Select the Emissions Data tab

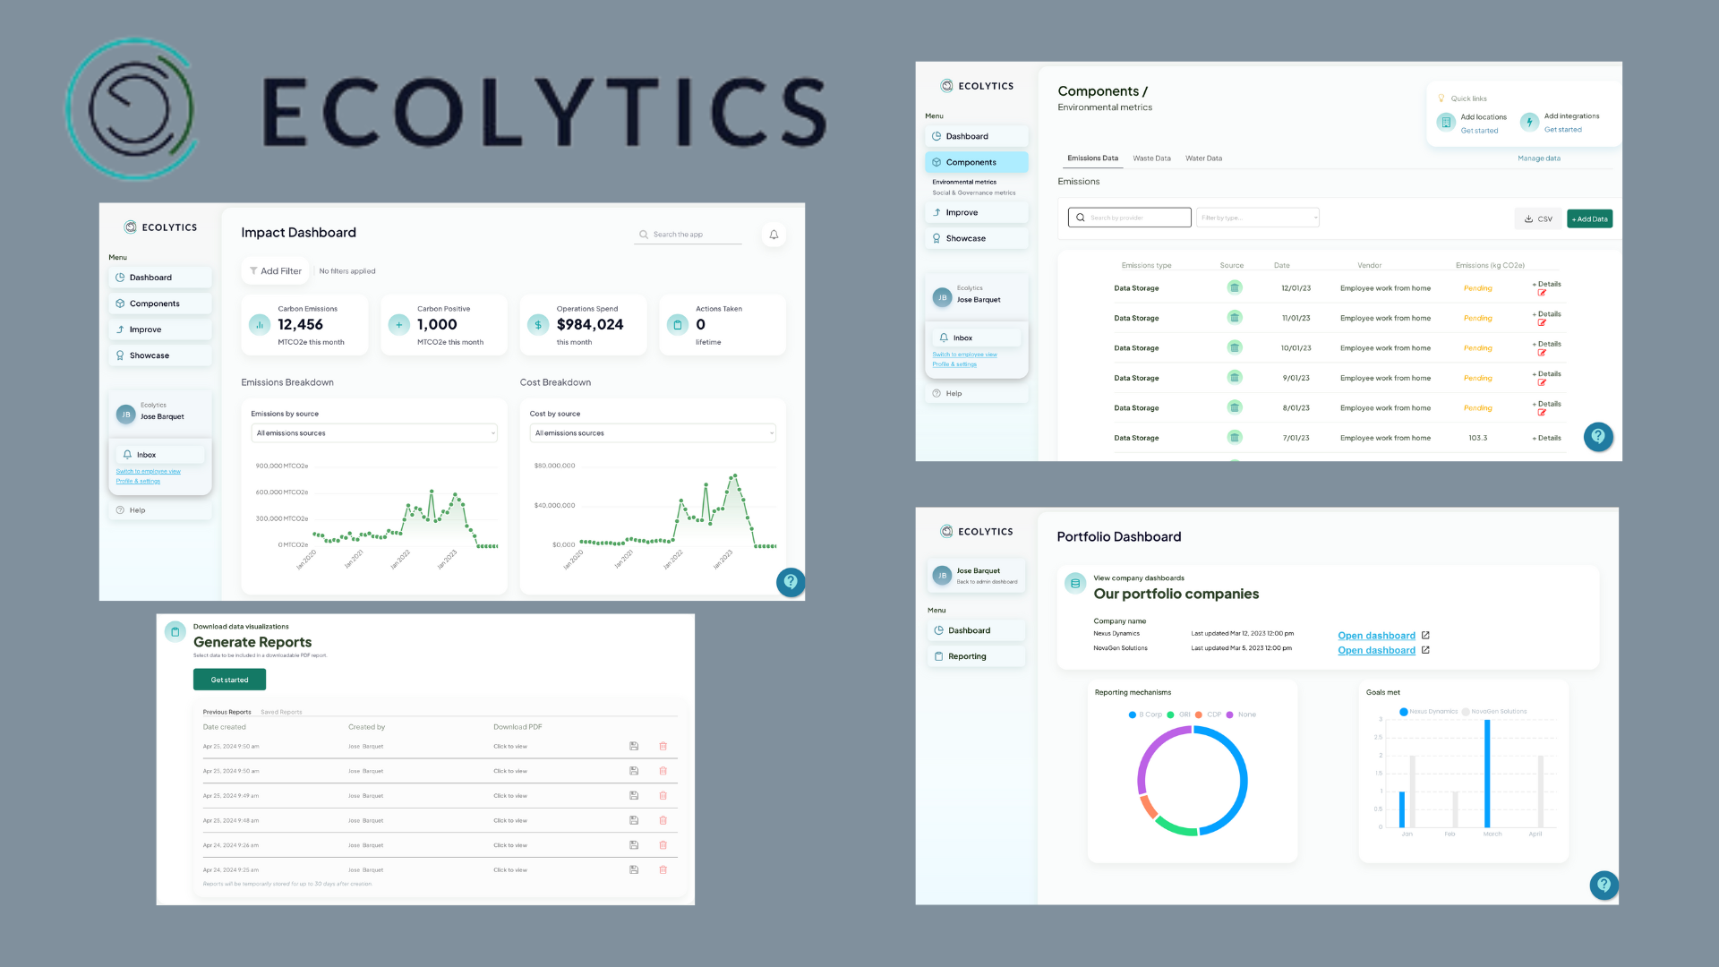pos(1092,158)
